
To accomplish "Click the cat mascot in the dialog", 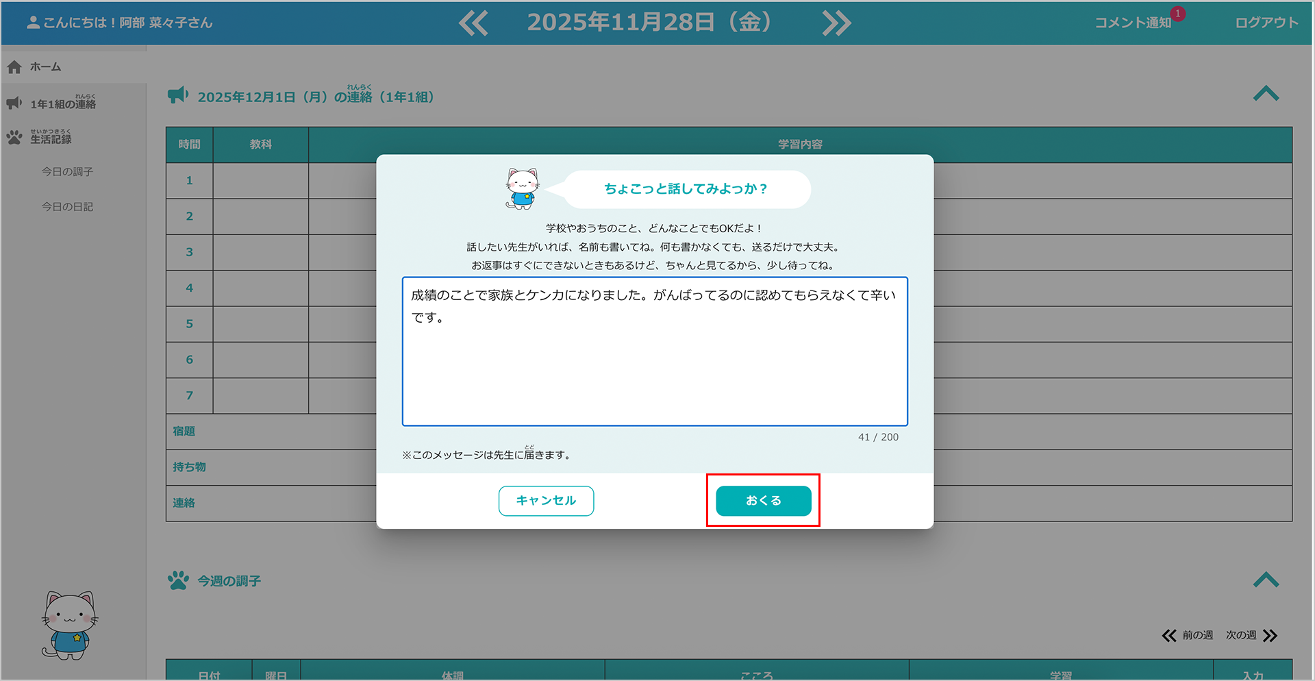I will [x=523, y=188].
